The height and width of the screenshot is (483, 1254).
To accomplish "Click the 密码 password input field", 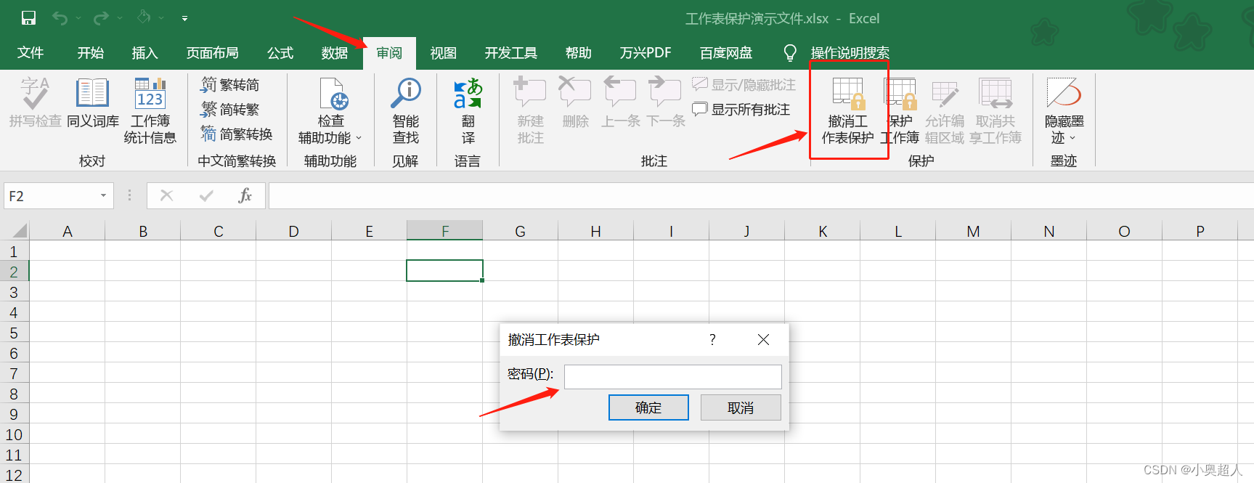I will coord(673,377).
